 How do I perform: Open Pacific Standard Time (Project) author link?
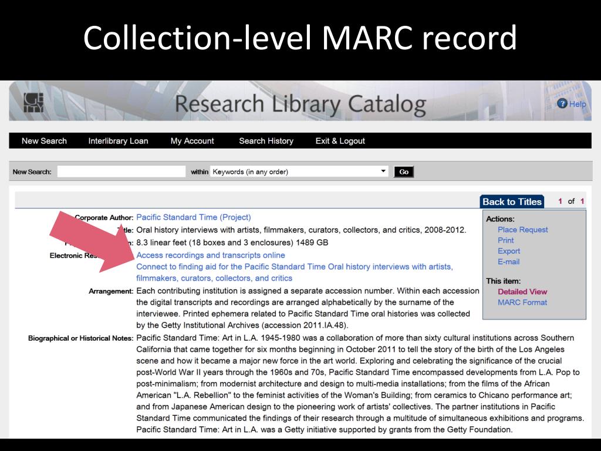coord(194,217)
